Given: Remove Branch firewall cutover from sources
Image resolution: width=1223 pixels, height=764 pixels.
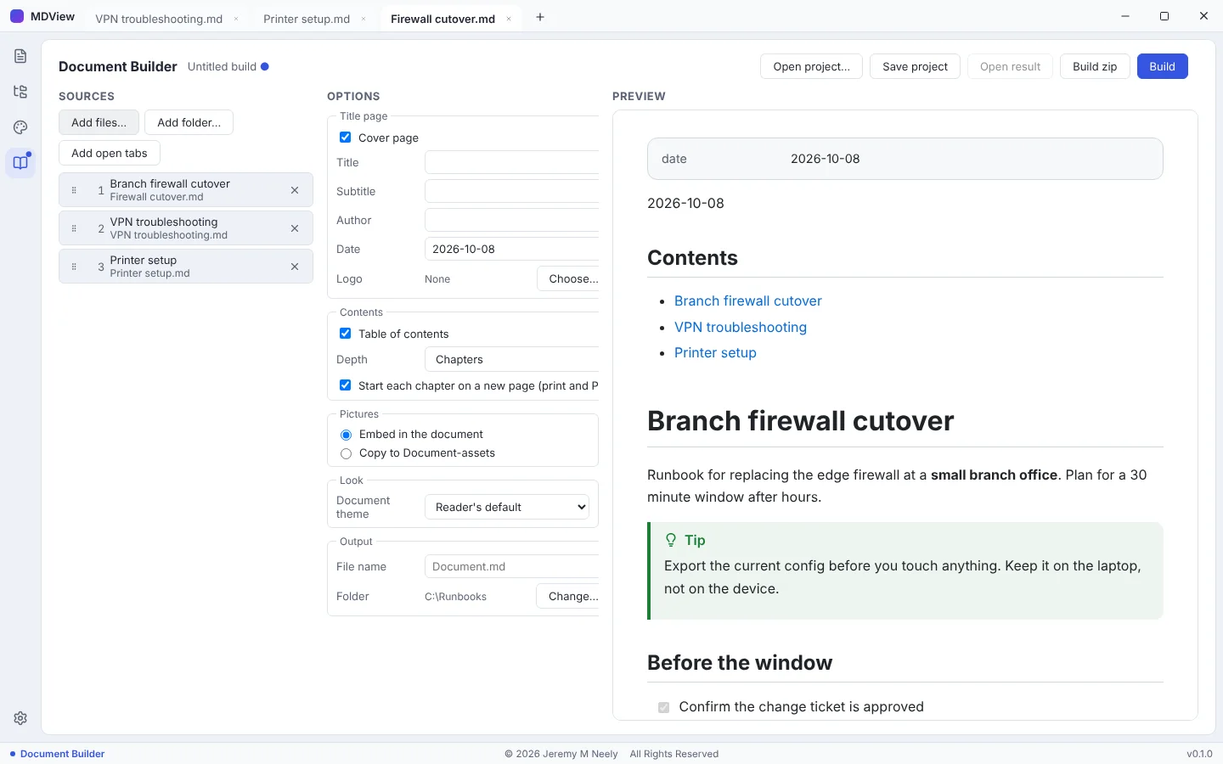Looking at the screenshot, I should [295, 190].
